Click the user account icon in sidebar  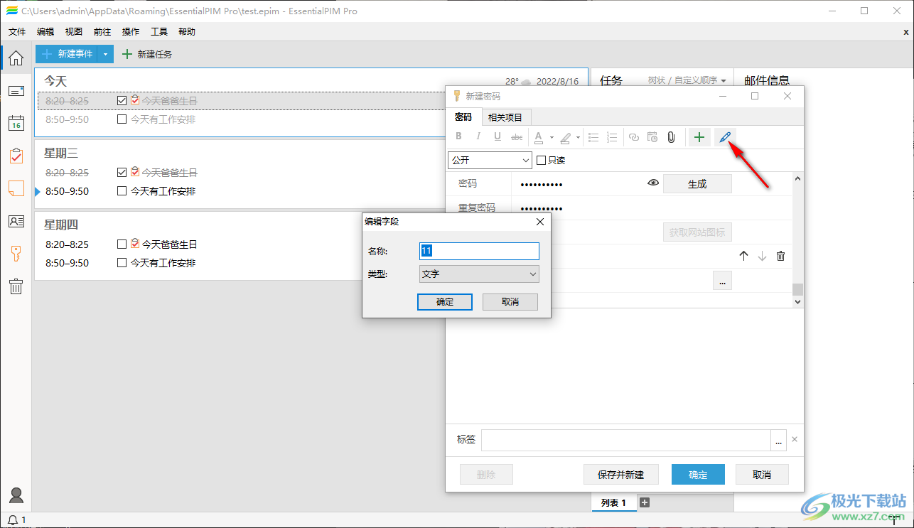[x=16, y=495]
